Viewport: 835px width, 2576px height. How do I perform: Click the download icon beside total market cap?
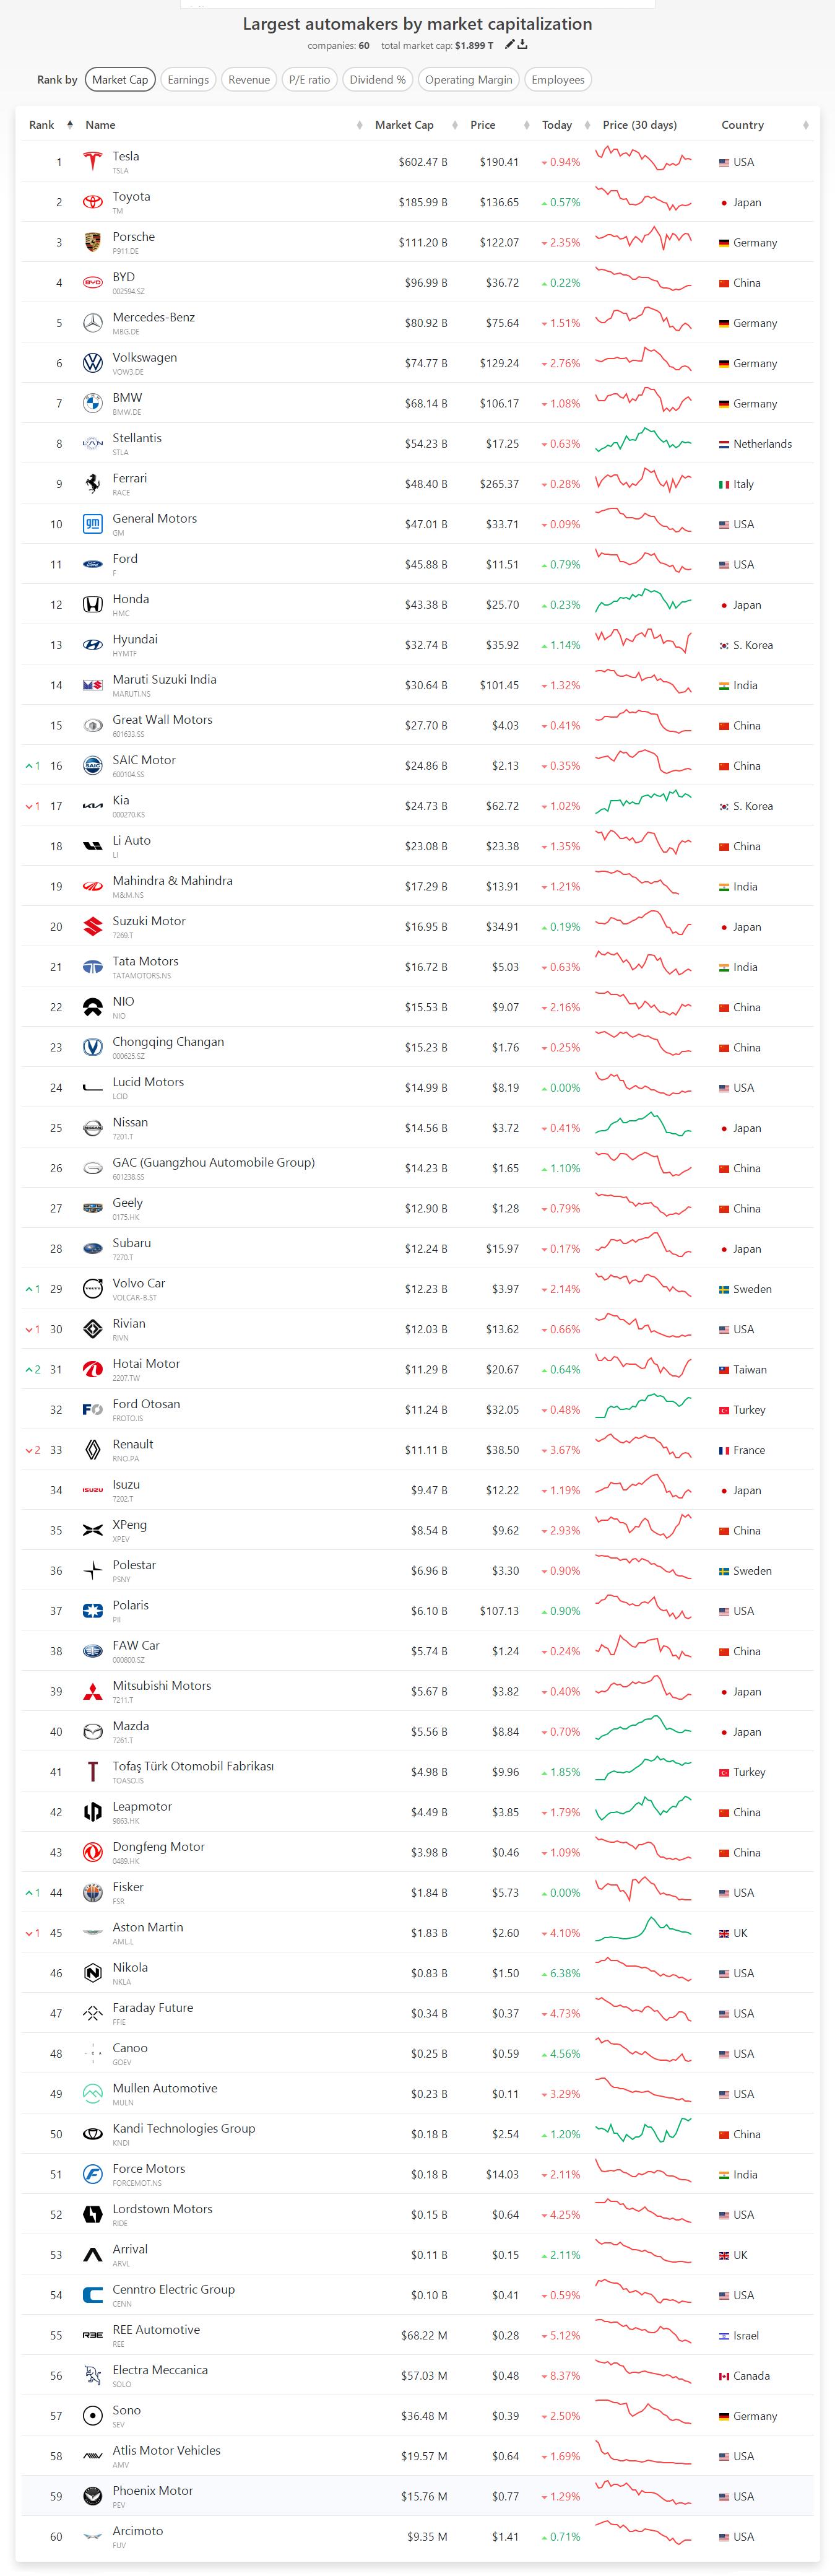[x=523, y=45]
